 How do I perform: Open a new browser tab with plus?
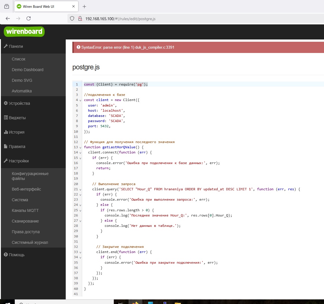pyautogui.click(x=84, y=6)
